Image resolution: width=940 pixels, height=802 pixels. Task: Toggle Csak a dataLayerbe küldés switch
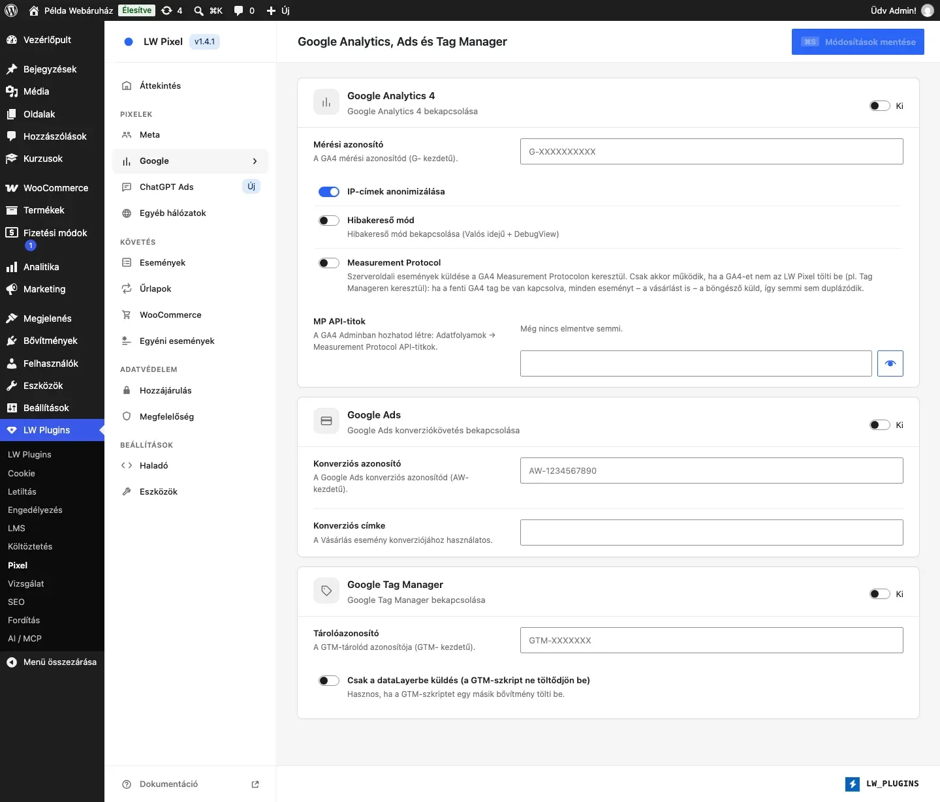(329, 681)
